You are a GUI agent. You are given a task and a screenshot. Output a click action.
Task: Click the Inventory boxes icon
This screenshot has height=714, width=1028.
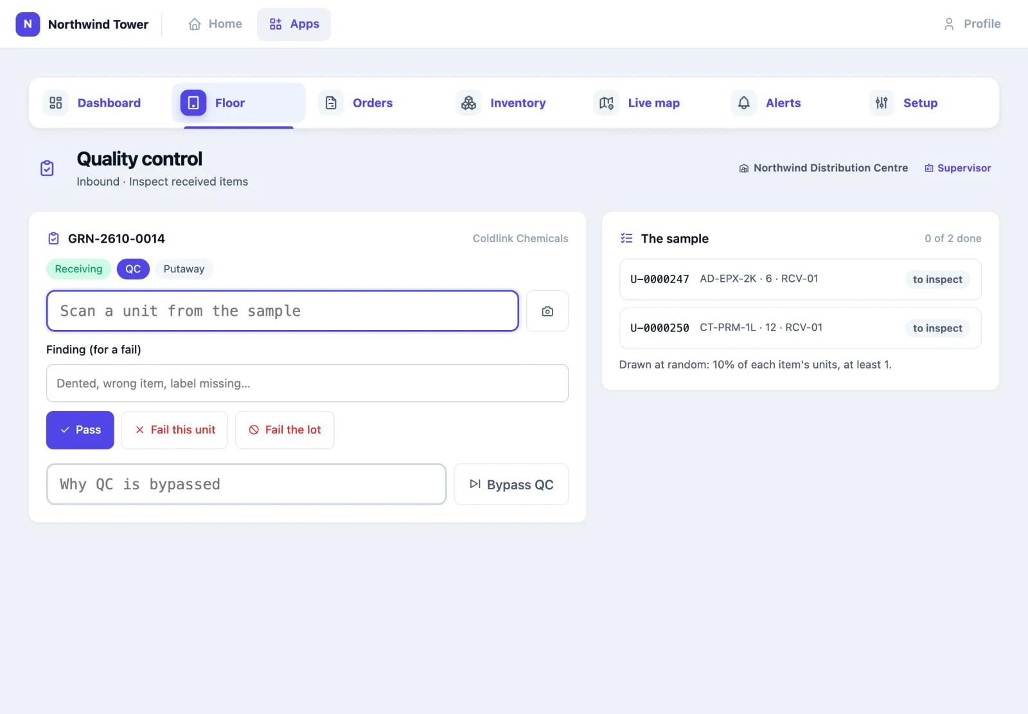coord(469,103)
